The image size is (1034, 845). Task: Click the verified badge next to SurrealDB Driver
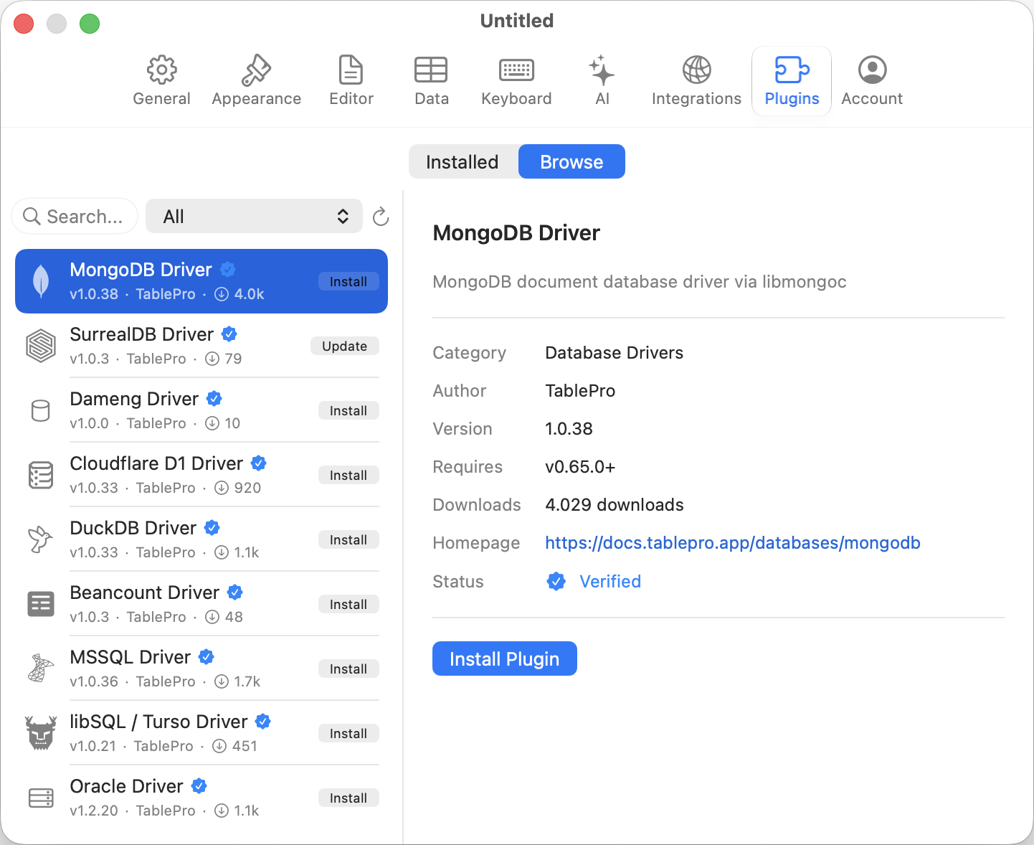coord(229,334)
